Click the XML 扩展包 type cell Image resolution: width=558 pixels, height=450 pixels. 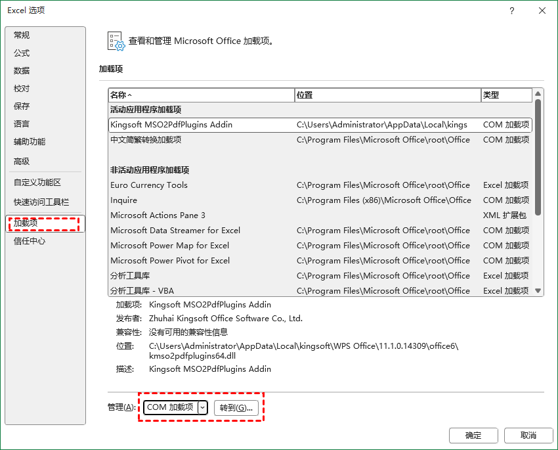[x=504, y=215]
